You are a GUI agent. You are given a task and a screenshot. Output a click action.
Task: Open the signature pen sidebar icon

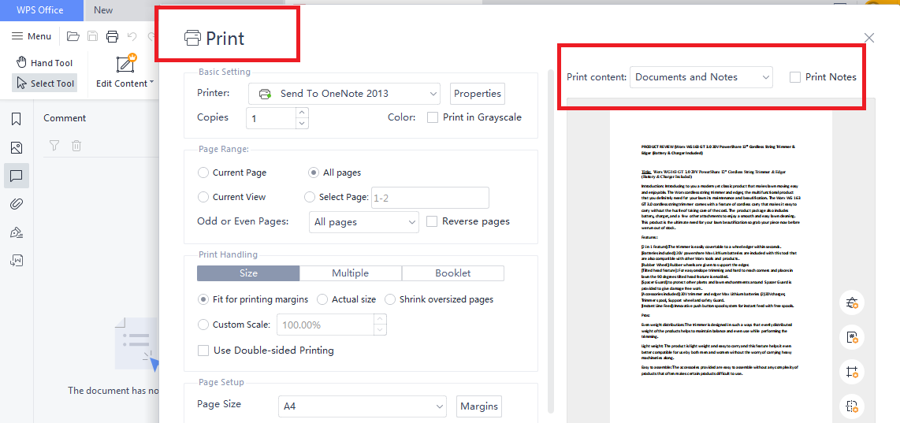(x=16, y=232)
